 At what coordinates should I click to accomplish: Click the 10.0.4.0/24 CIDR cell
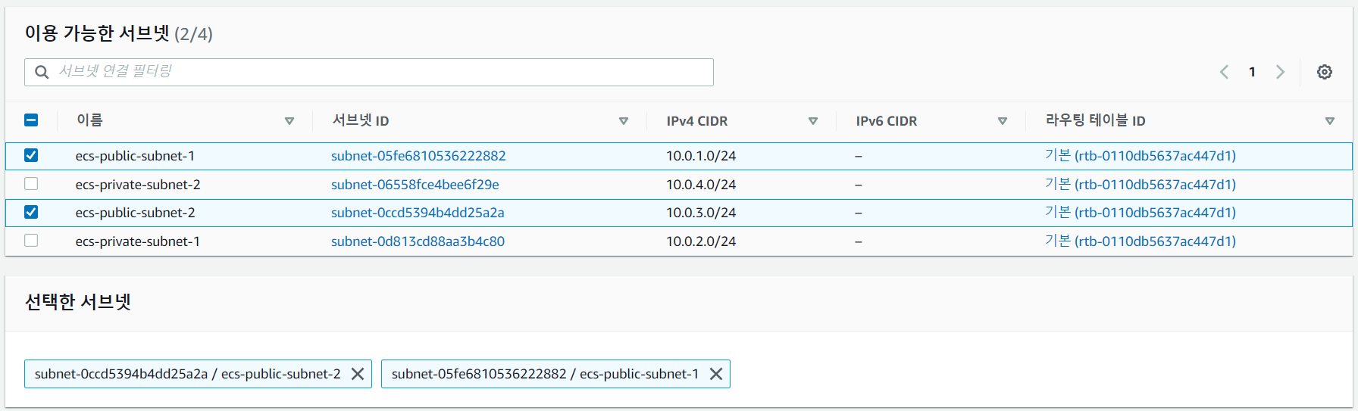click(701, 185)
